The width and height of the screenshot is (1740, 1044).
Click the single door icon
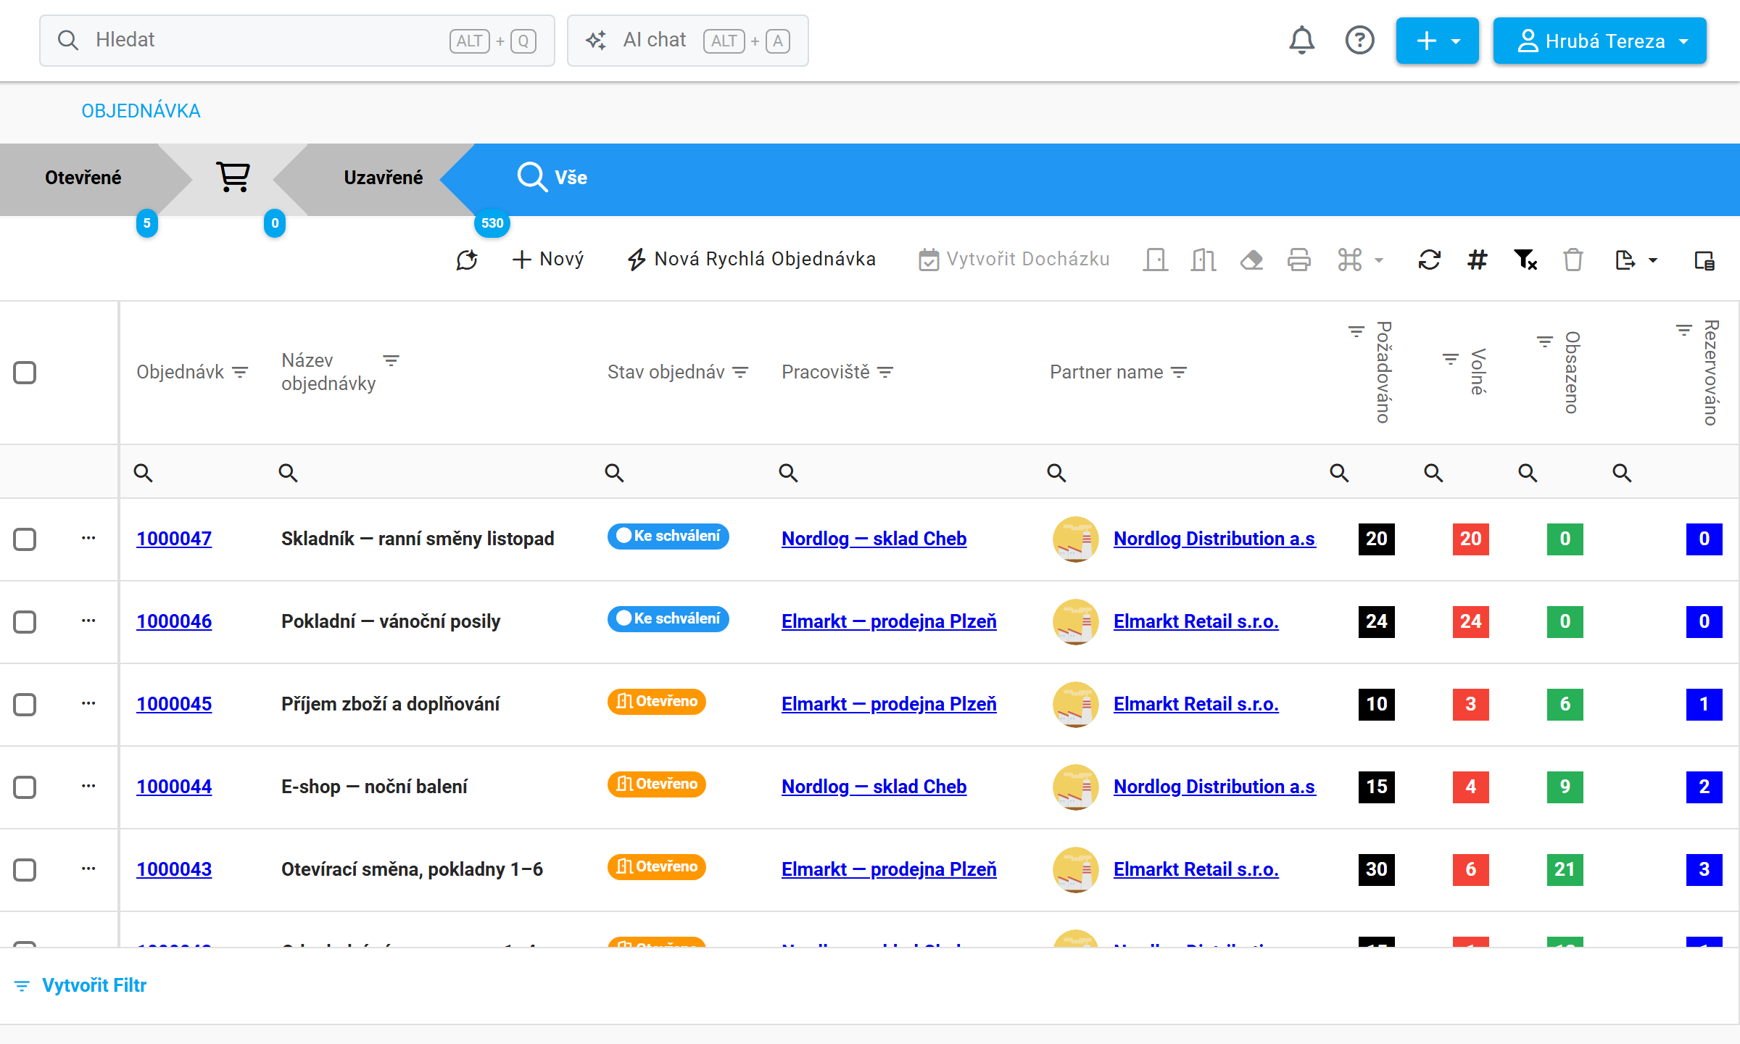coord(1155,260)
